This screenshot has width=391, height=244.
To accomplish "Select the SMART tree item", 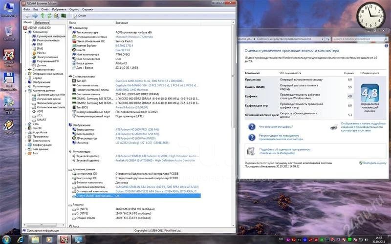I will point(42,120).
